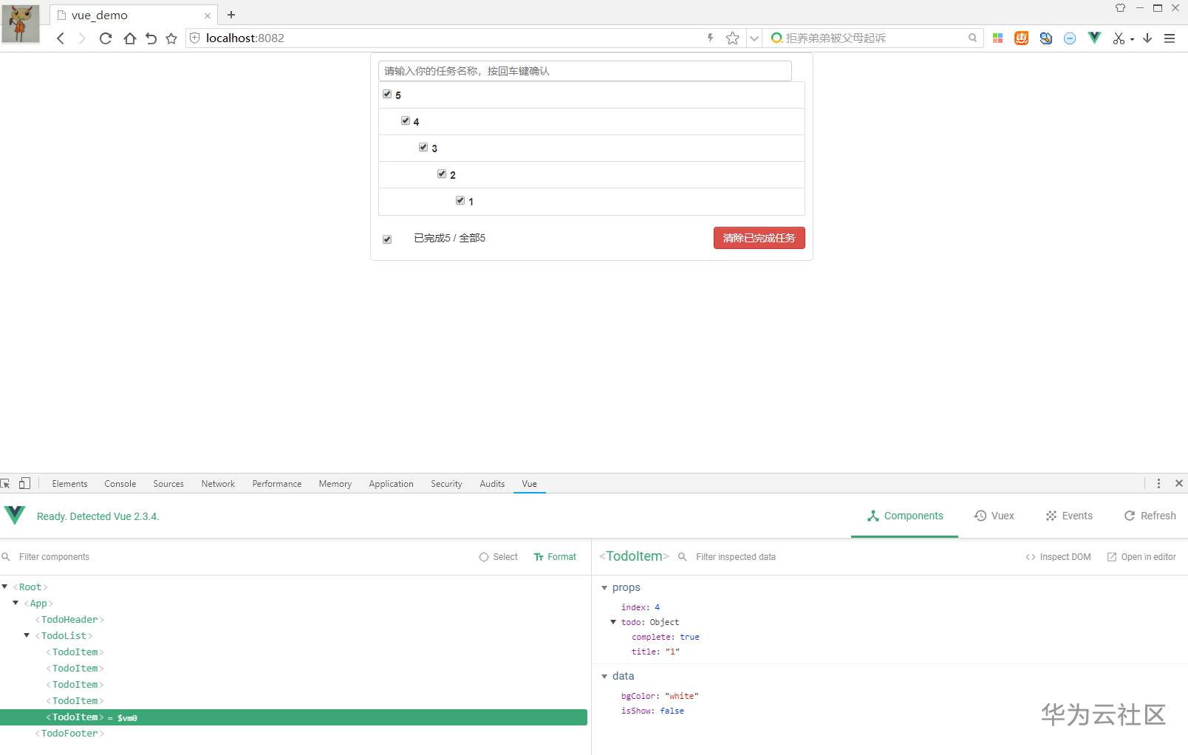
Task: Collapse the data section
Action: click(604, 677)
